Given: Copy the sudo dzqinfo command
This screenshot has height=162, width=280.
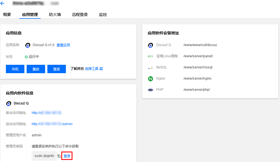Looking at the screenshot, I should pyautogui.click(x=59, y=156).
